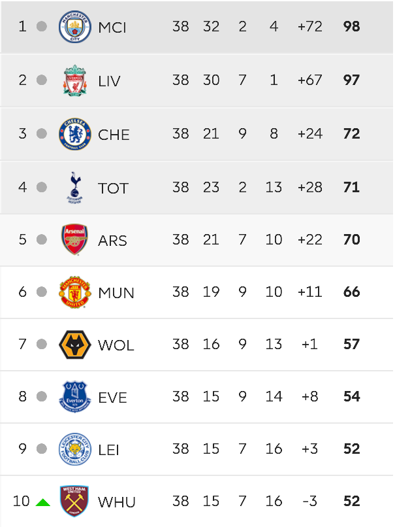Open the LIV team link
Screen dimensions: 395x527
(x=109, y=81)
